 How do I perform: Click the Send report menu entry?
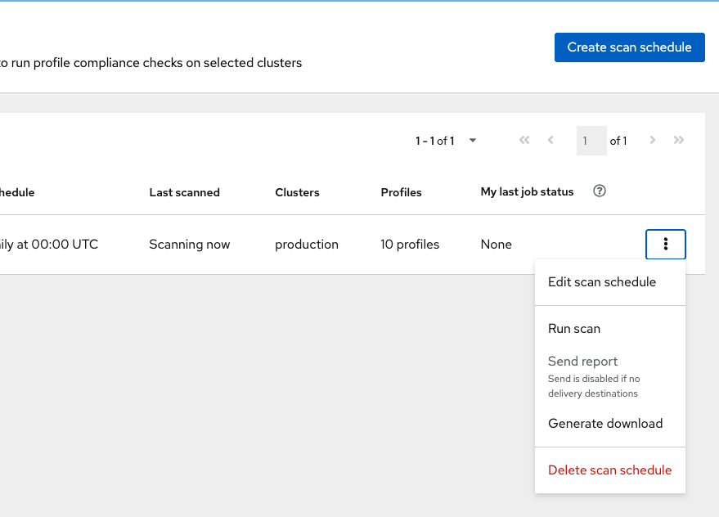pyautogui.click(x=583, y=362)
